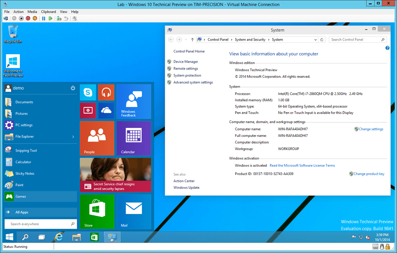Open the Action menu

19,12
